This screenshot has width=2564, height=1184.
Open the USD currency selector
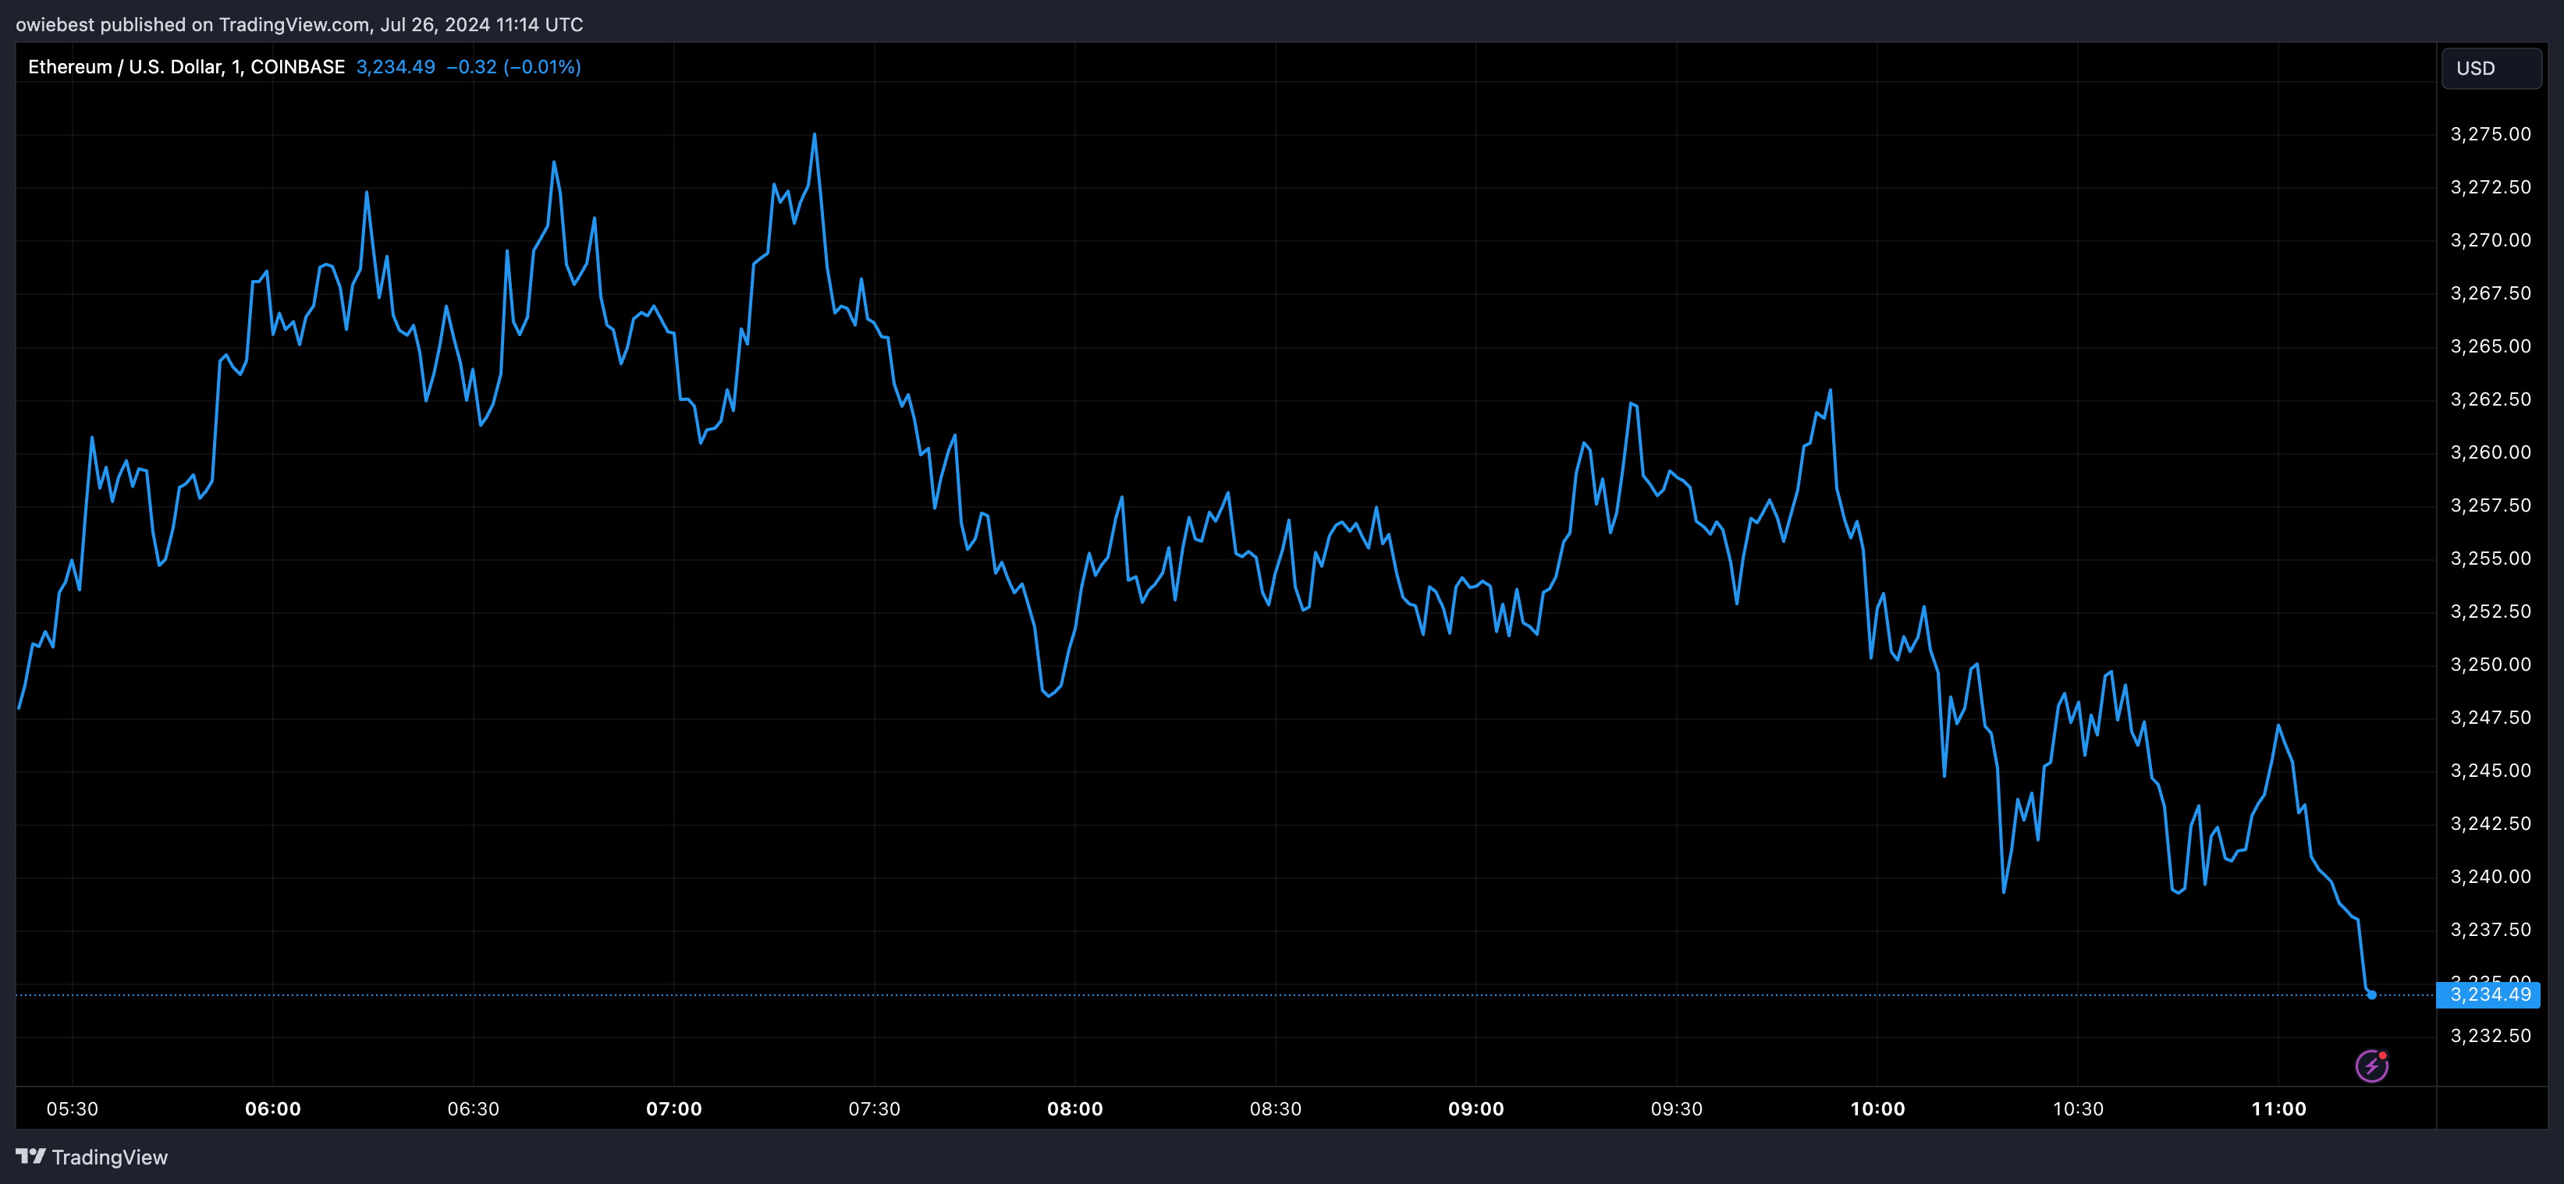pos(2491,68)
